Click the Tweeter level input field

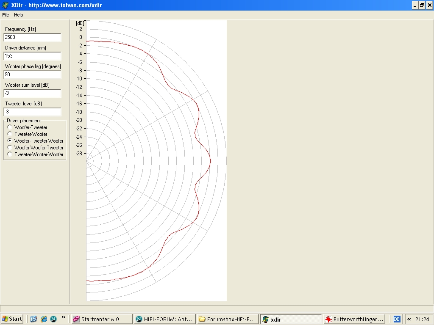pos(32,112)
